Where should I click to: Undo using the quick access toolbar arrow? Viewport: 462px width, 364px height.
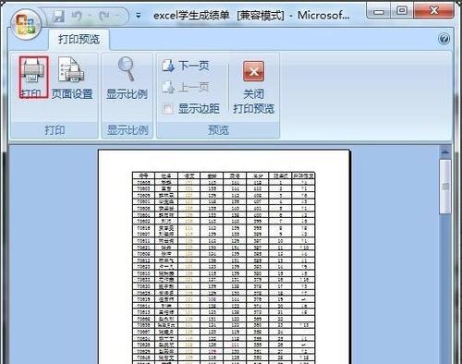[77, 16]
